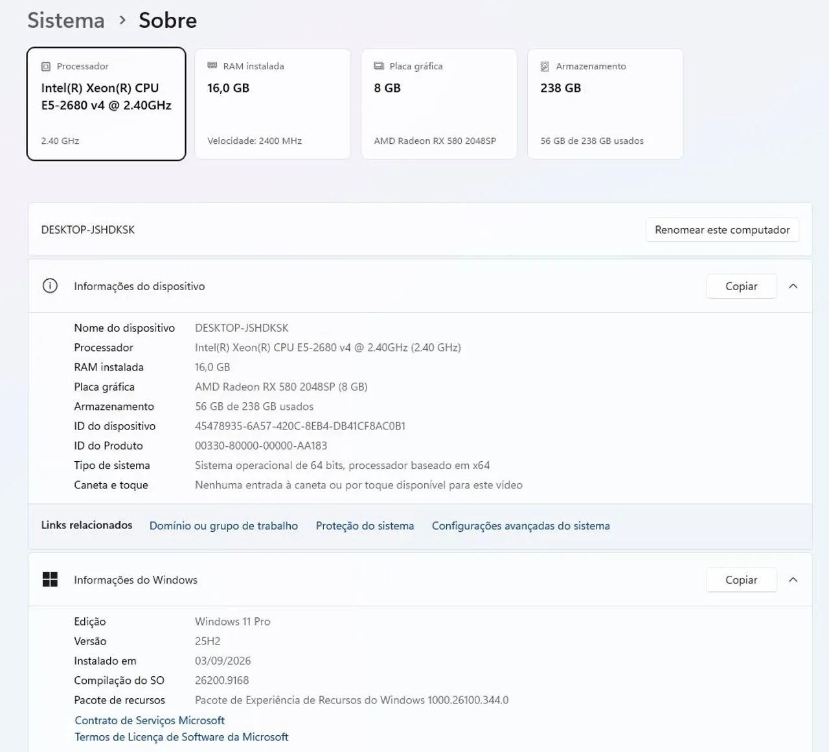Click the Tipo de sistema label
829x752 pixels.
click(112, 466)
